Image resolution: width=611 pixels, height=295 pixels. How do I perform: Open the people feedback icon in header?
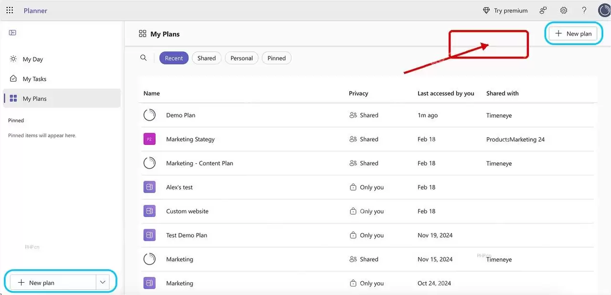pyautogui.click(x=543, y=10)
